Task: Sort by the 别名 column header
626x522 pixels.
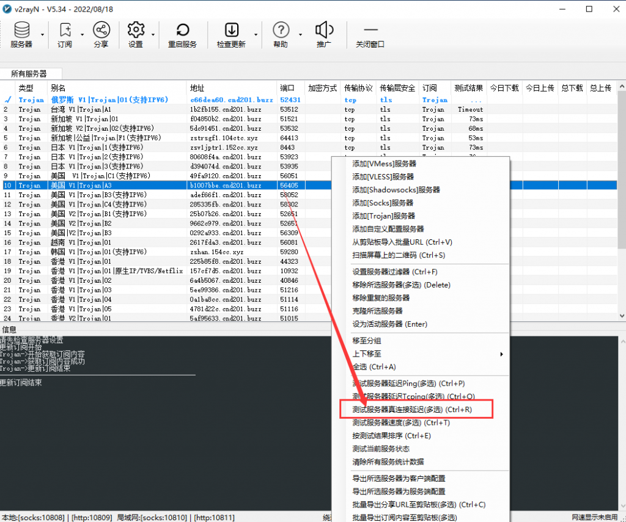Action: click(117, 88)
